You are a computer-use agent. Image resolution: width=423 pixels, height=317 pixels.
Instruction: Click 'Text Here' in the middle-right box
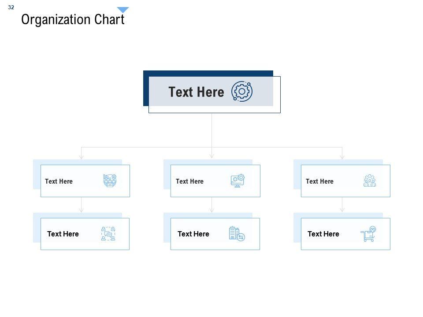pyautogui.click(x=319, y=181)
